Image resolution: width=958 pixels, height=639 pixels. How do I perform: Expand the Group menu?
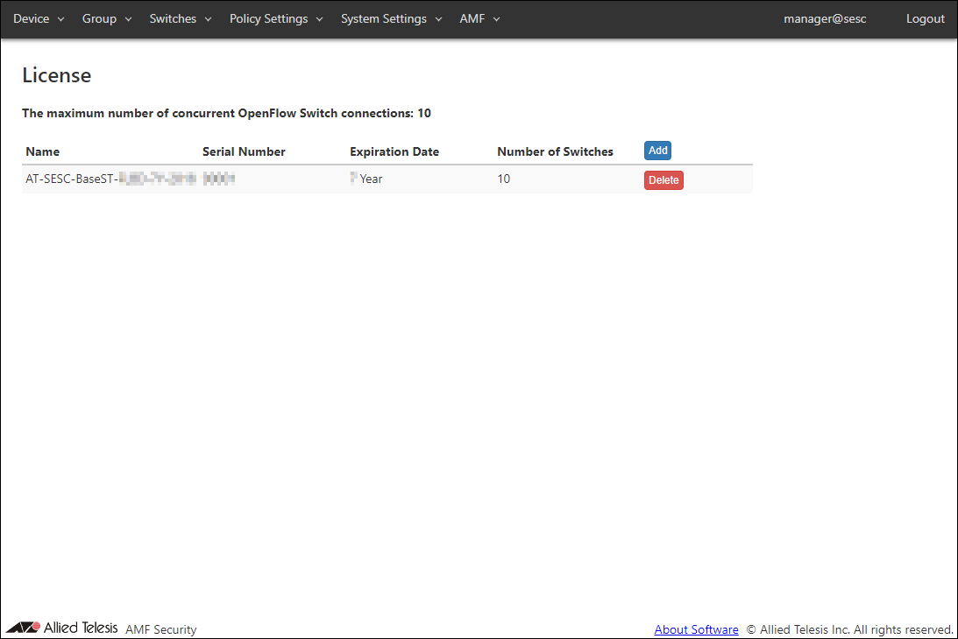pos(107,18)
